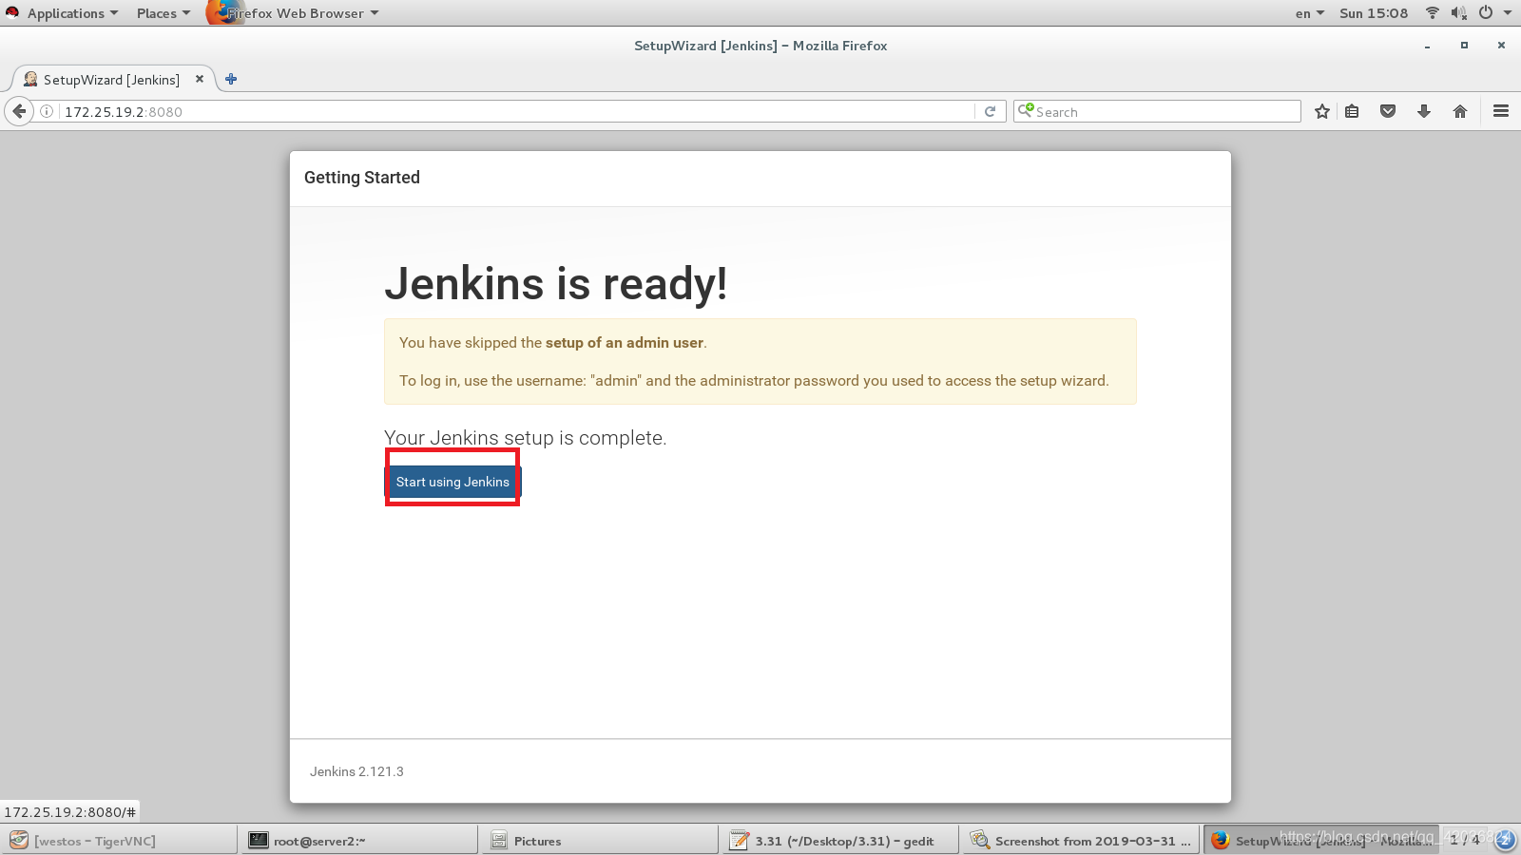Open the en input language dropdown
Viewport: 1521px width, 855px height.
point(1309,13)
